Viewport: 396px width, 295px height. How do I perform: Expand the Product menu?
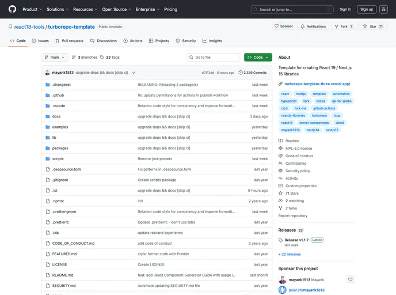coord(32,9)
